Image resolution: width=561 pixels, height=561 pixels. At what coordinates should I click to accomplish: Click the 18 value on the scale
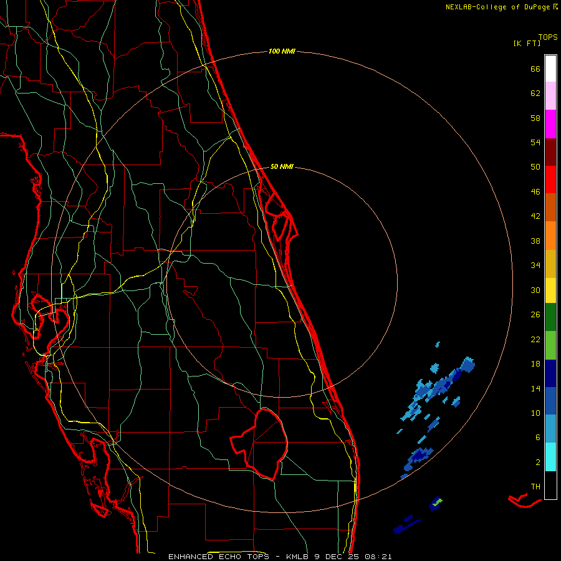[x=535, y=364]
